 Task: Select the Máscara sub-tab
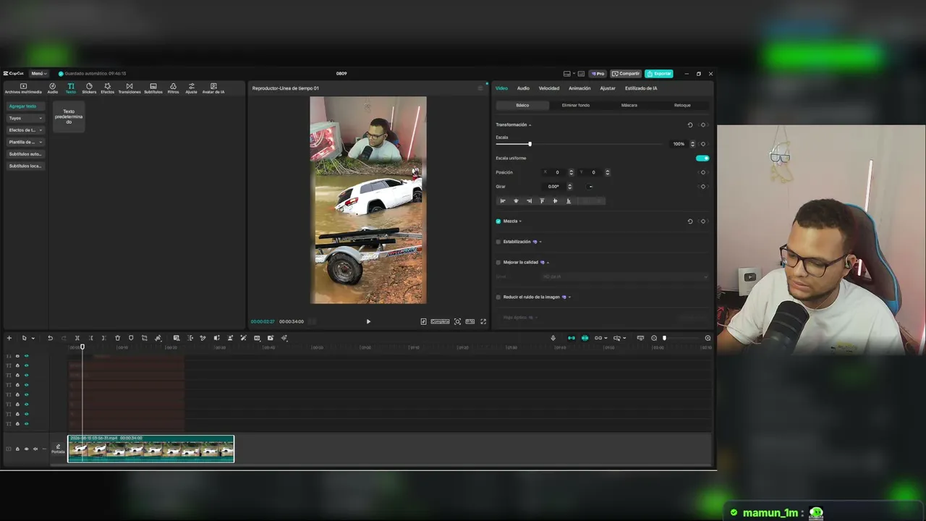coord(629,106)
